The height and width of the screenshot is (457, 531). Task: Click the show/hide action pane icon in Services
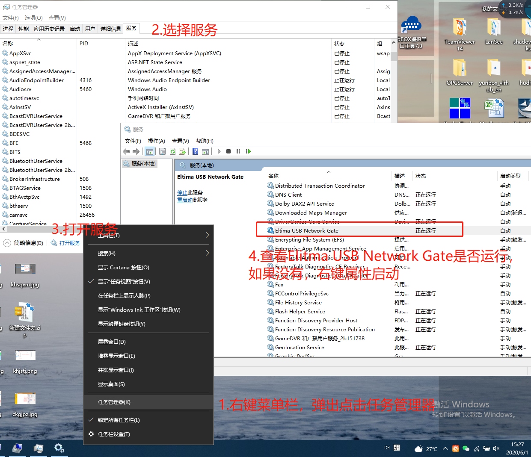click(205, 151)
